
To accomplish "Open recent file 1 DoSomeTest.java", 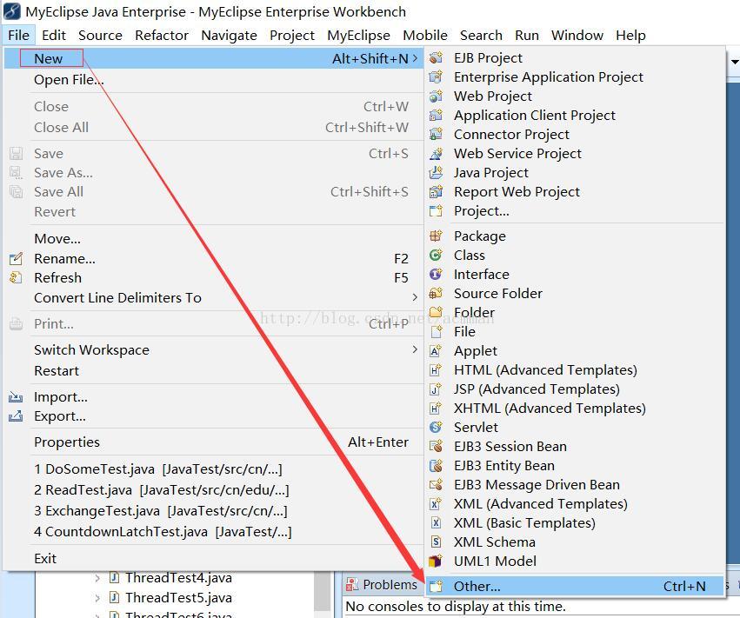I will click(x=214, y=468).
